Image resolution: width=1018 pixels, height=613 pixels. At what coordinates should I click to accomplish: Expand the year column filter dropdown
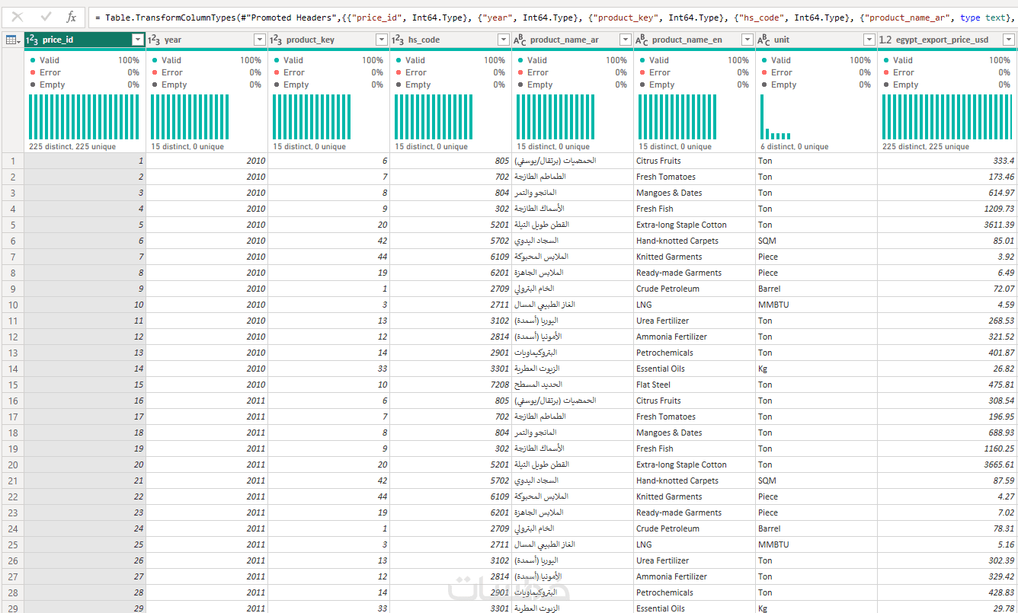click(260, 40)
